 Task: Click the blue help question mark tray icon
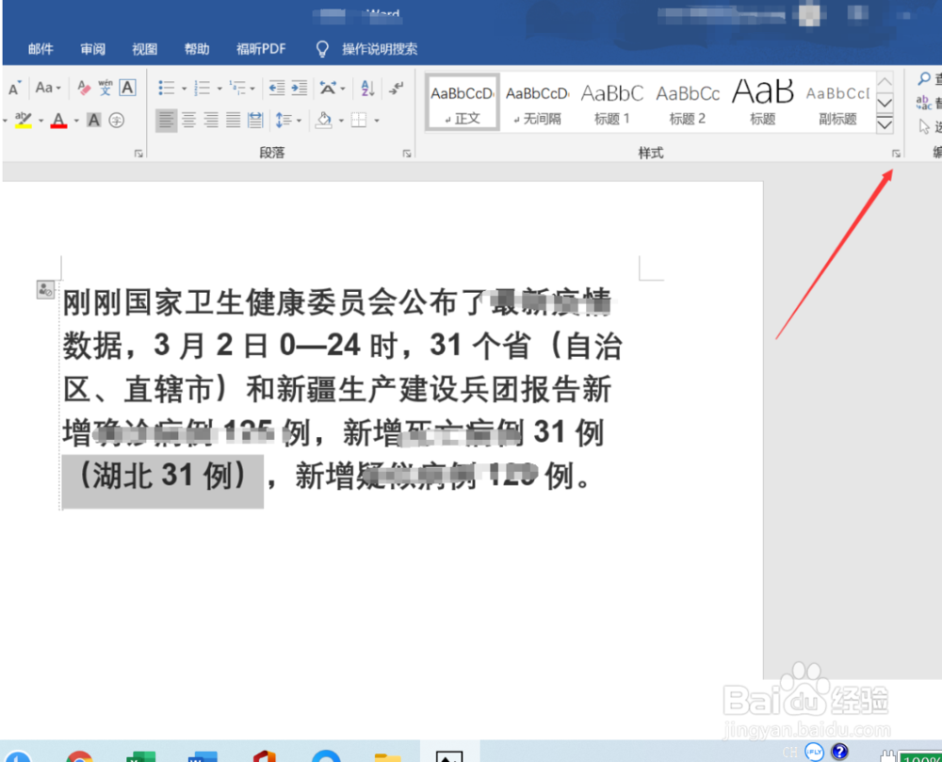coord(839,752)
